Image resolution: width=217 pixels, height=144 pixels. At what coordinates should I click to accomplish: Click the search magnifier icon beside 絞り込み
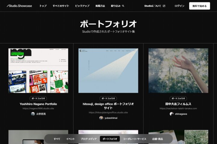pos(123,6)
